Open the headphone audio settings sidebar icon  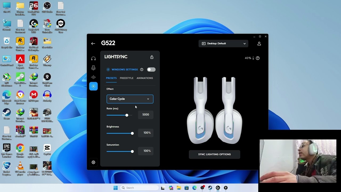coord(93,59)
